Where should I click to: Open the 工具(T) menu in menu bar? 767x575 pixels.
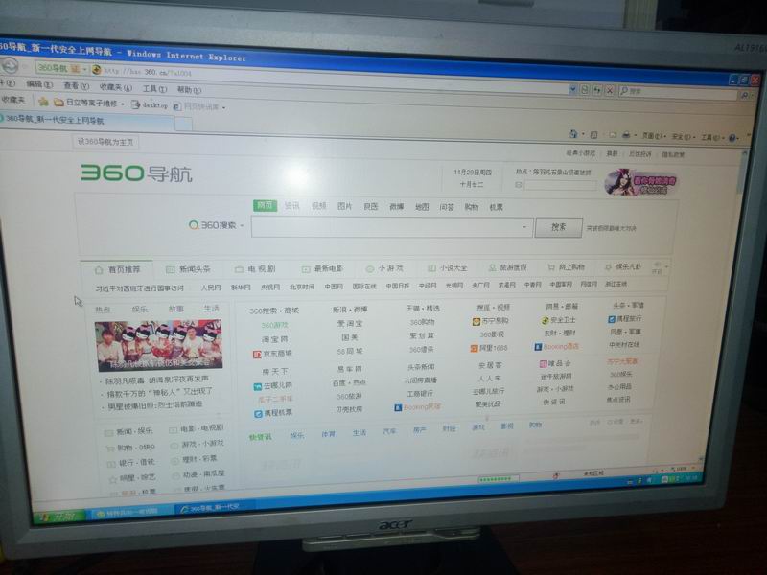click(154, 88)
